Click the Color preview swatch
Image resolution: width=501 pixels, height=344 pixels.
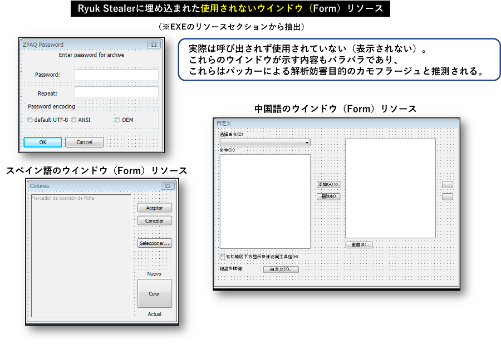(x=154, y=293)
